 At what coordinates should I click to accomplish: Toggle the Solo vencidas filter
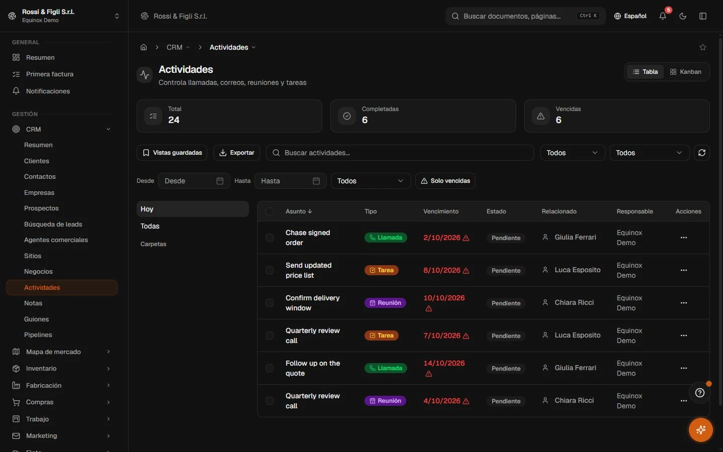(445, 181)
